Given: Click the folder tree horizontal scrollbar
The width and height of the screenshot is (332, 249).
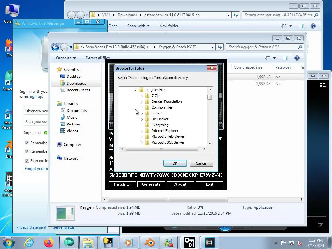Looking at the screenshot, I should pos(161,149).
